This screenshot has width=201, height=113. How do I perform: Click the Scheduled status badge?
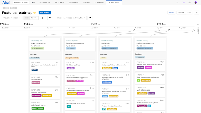pyautogui.click(x=71, y=48)
